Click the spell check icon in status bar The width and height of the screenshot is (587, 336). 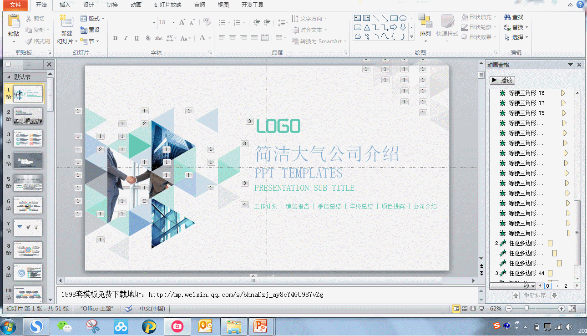[x=129, y=309]
